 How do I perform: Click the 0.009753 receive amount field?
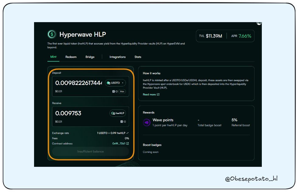tap(68, 113)
